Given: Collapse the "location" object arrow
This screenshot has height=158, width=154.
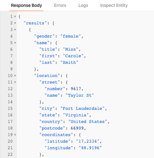Looking at the screenshot, I should pos(15,76).
